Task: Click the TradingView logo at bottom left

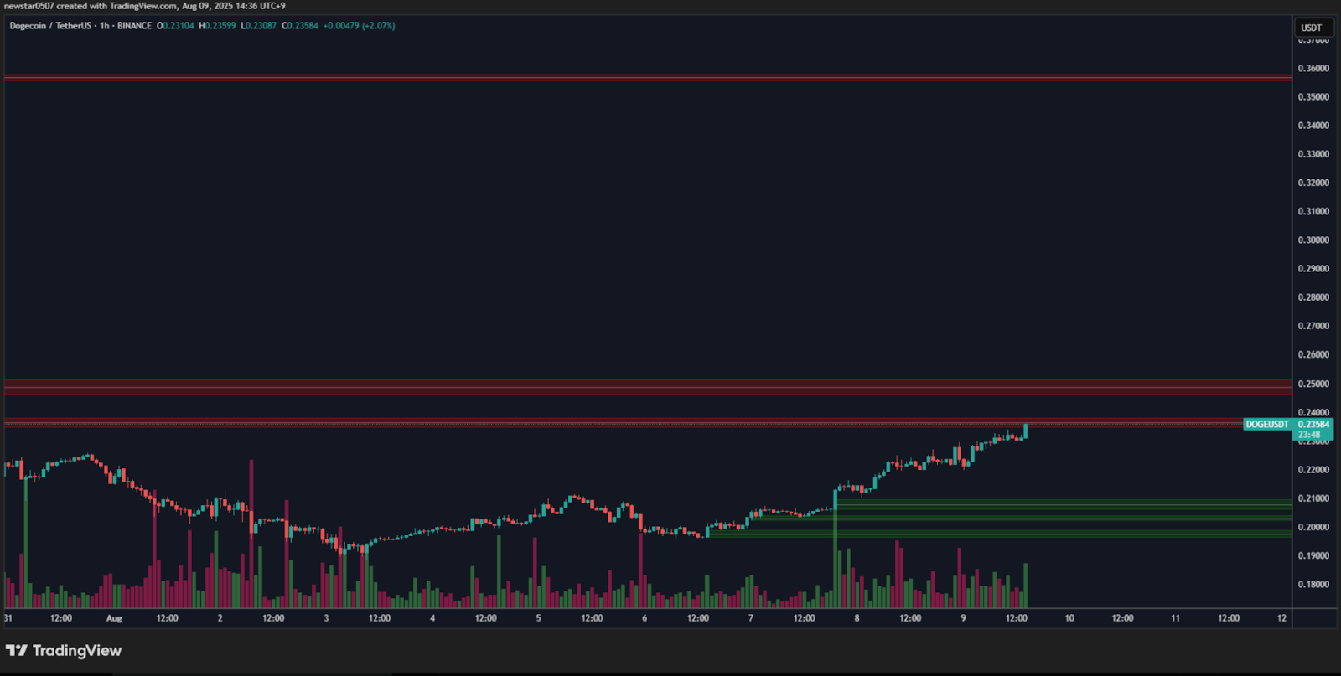Action: coord(64,651)
